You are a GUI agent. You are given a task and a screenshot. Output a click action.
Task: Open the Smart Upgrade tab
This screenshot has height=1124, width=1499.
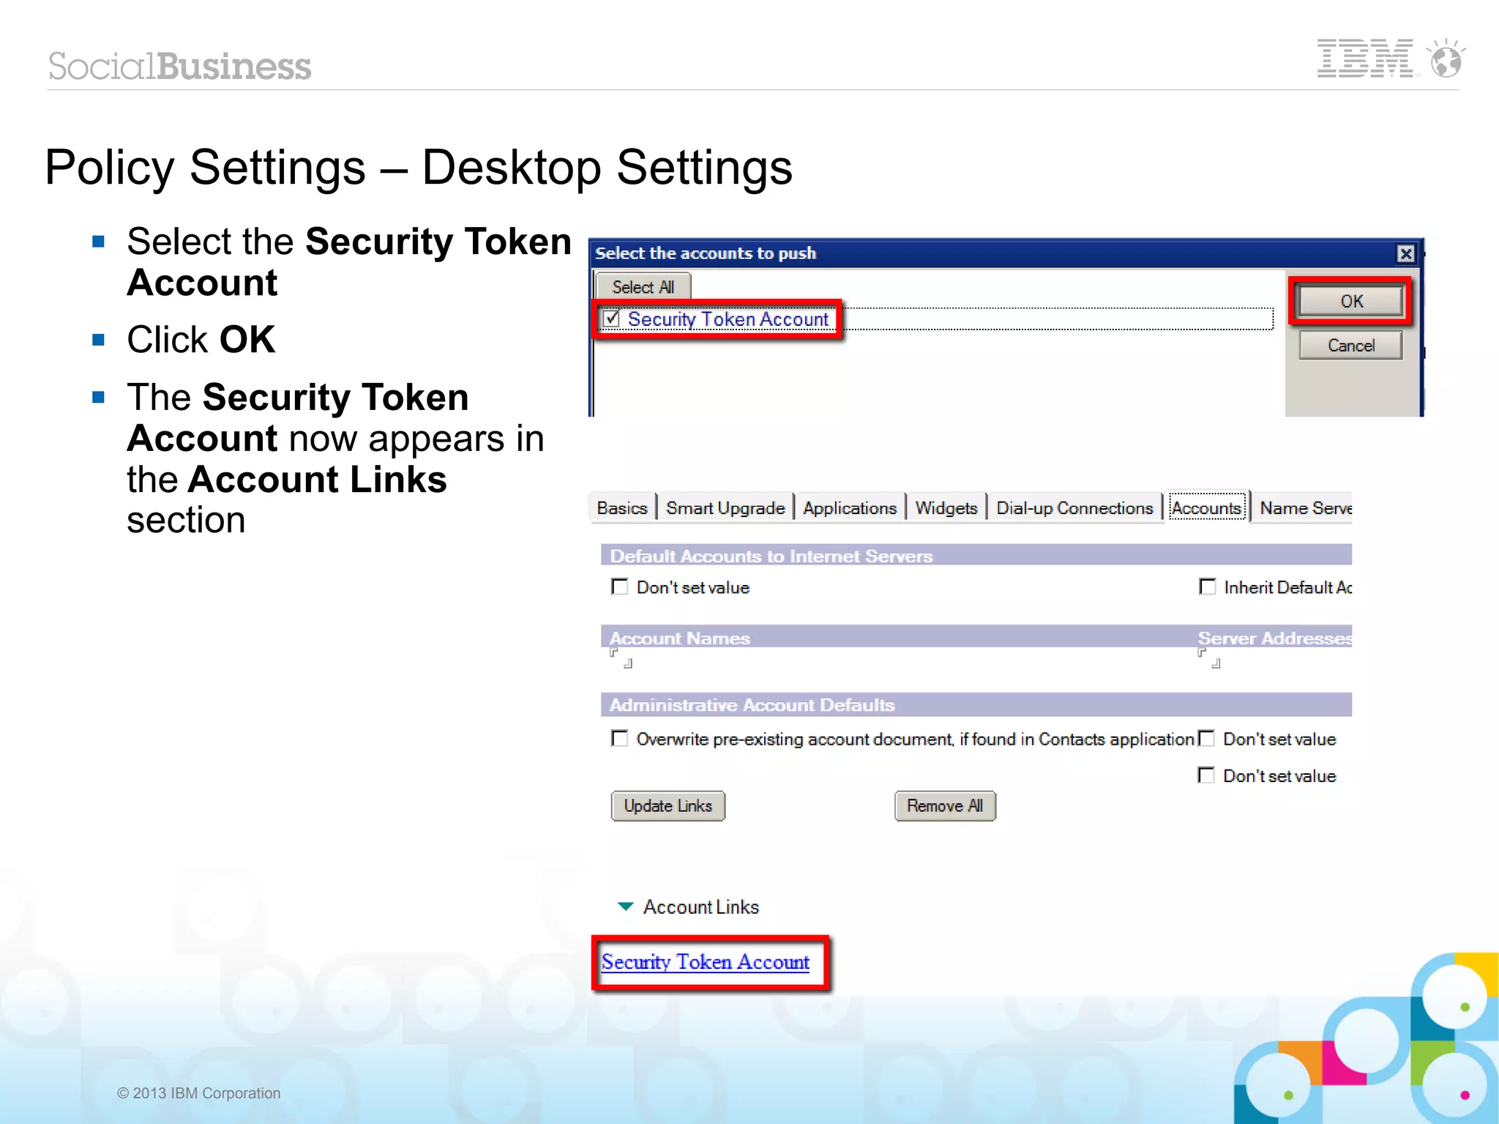point(725,508)
